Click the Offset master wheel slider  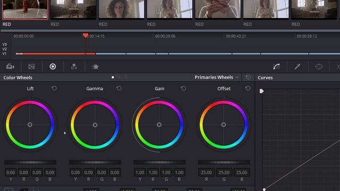224,162
